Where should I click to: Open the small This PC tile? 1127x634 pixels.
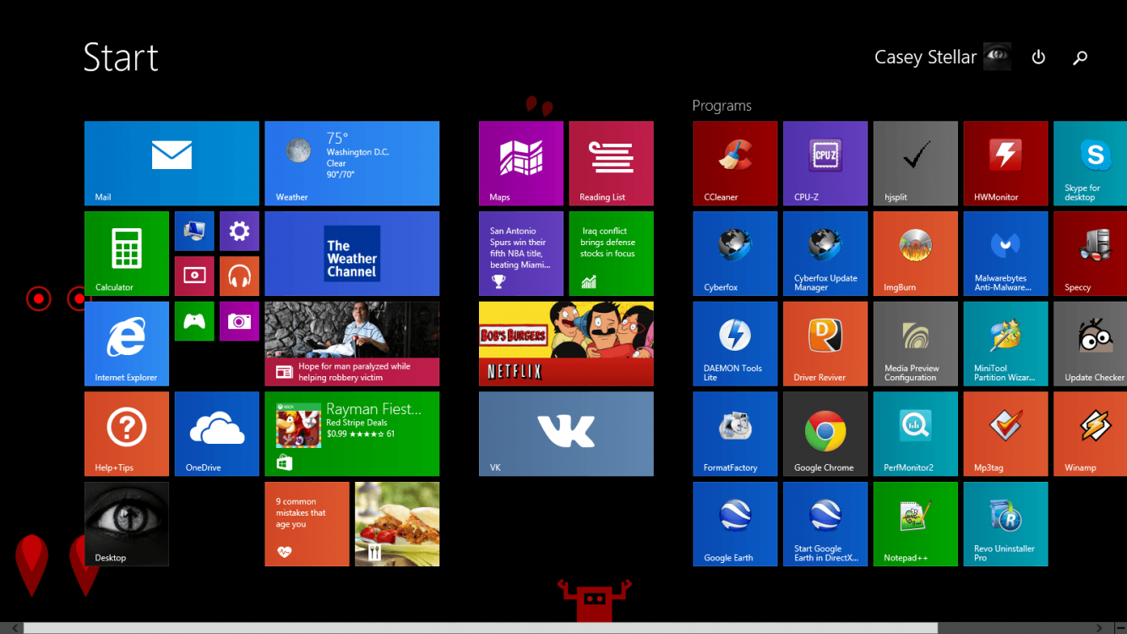point(194,231)
